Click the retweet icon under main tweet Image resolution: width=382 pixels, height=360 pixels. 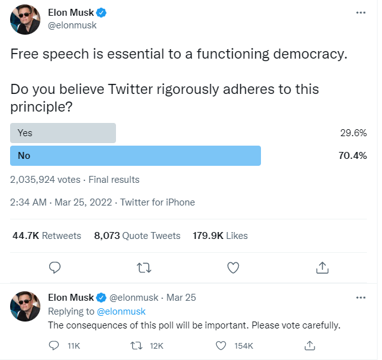tap(144, 268)
